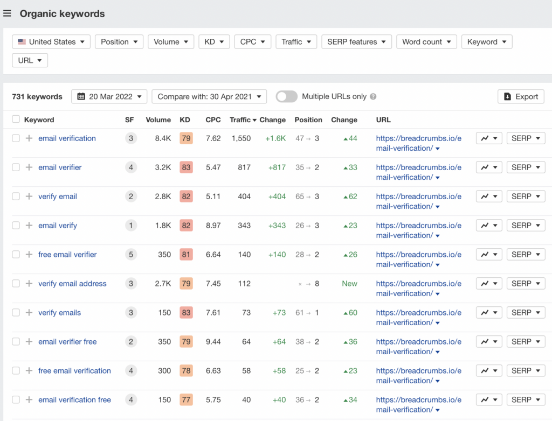The width and height of the screenshot is (552, 421).
Task: Click the plus icon for free email verifier
Action: [29, 255]
